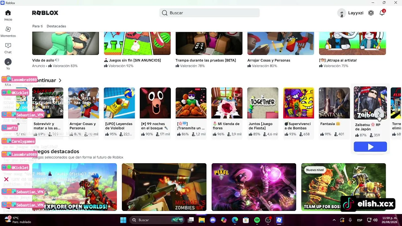Open the Vida de asilo thumbnail
The height and width of the screenshot is (226, 402).
point(65,43)
